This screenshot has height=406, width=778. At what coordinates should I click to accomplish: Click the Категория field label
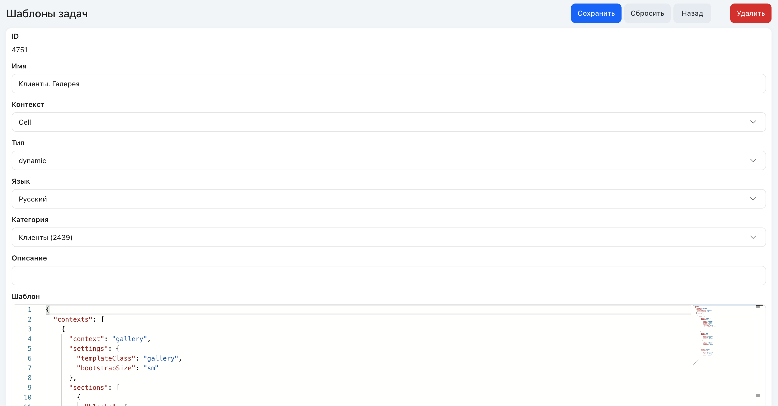click(30, 220)
